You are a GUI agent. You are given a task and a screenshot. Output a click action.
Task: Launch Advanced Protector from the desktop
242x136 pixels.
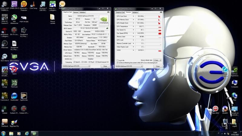coord(24,6)
